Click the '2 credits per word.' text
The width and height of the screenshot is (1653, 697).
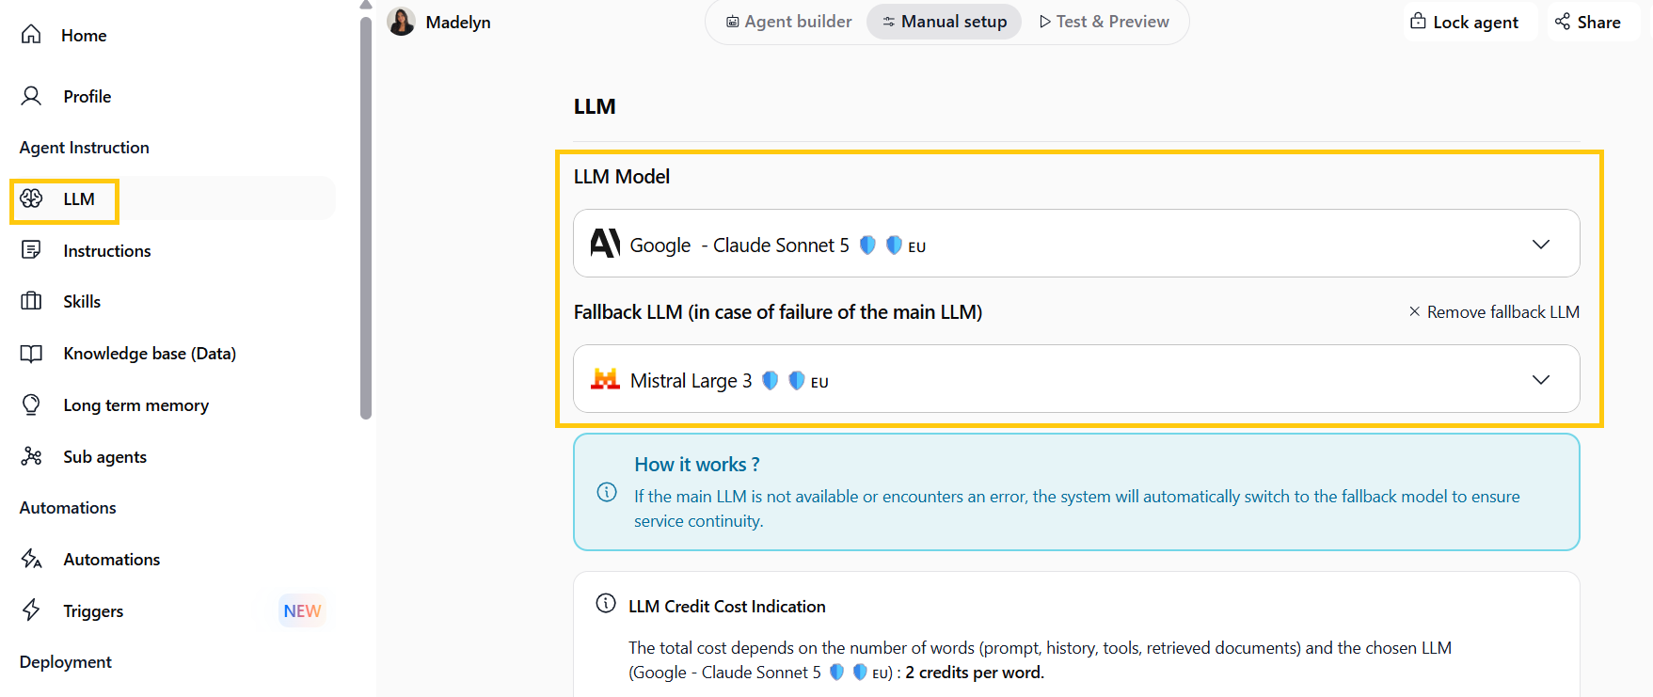click(x=975, y=672)
